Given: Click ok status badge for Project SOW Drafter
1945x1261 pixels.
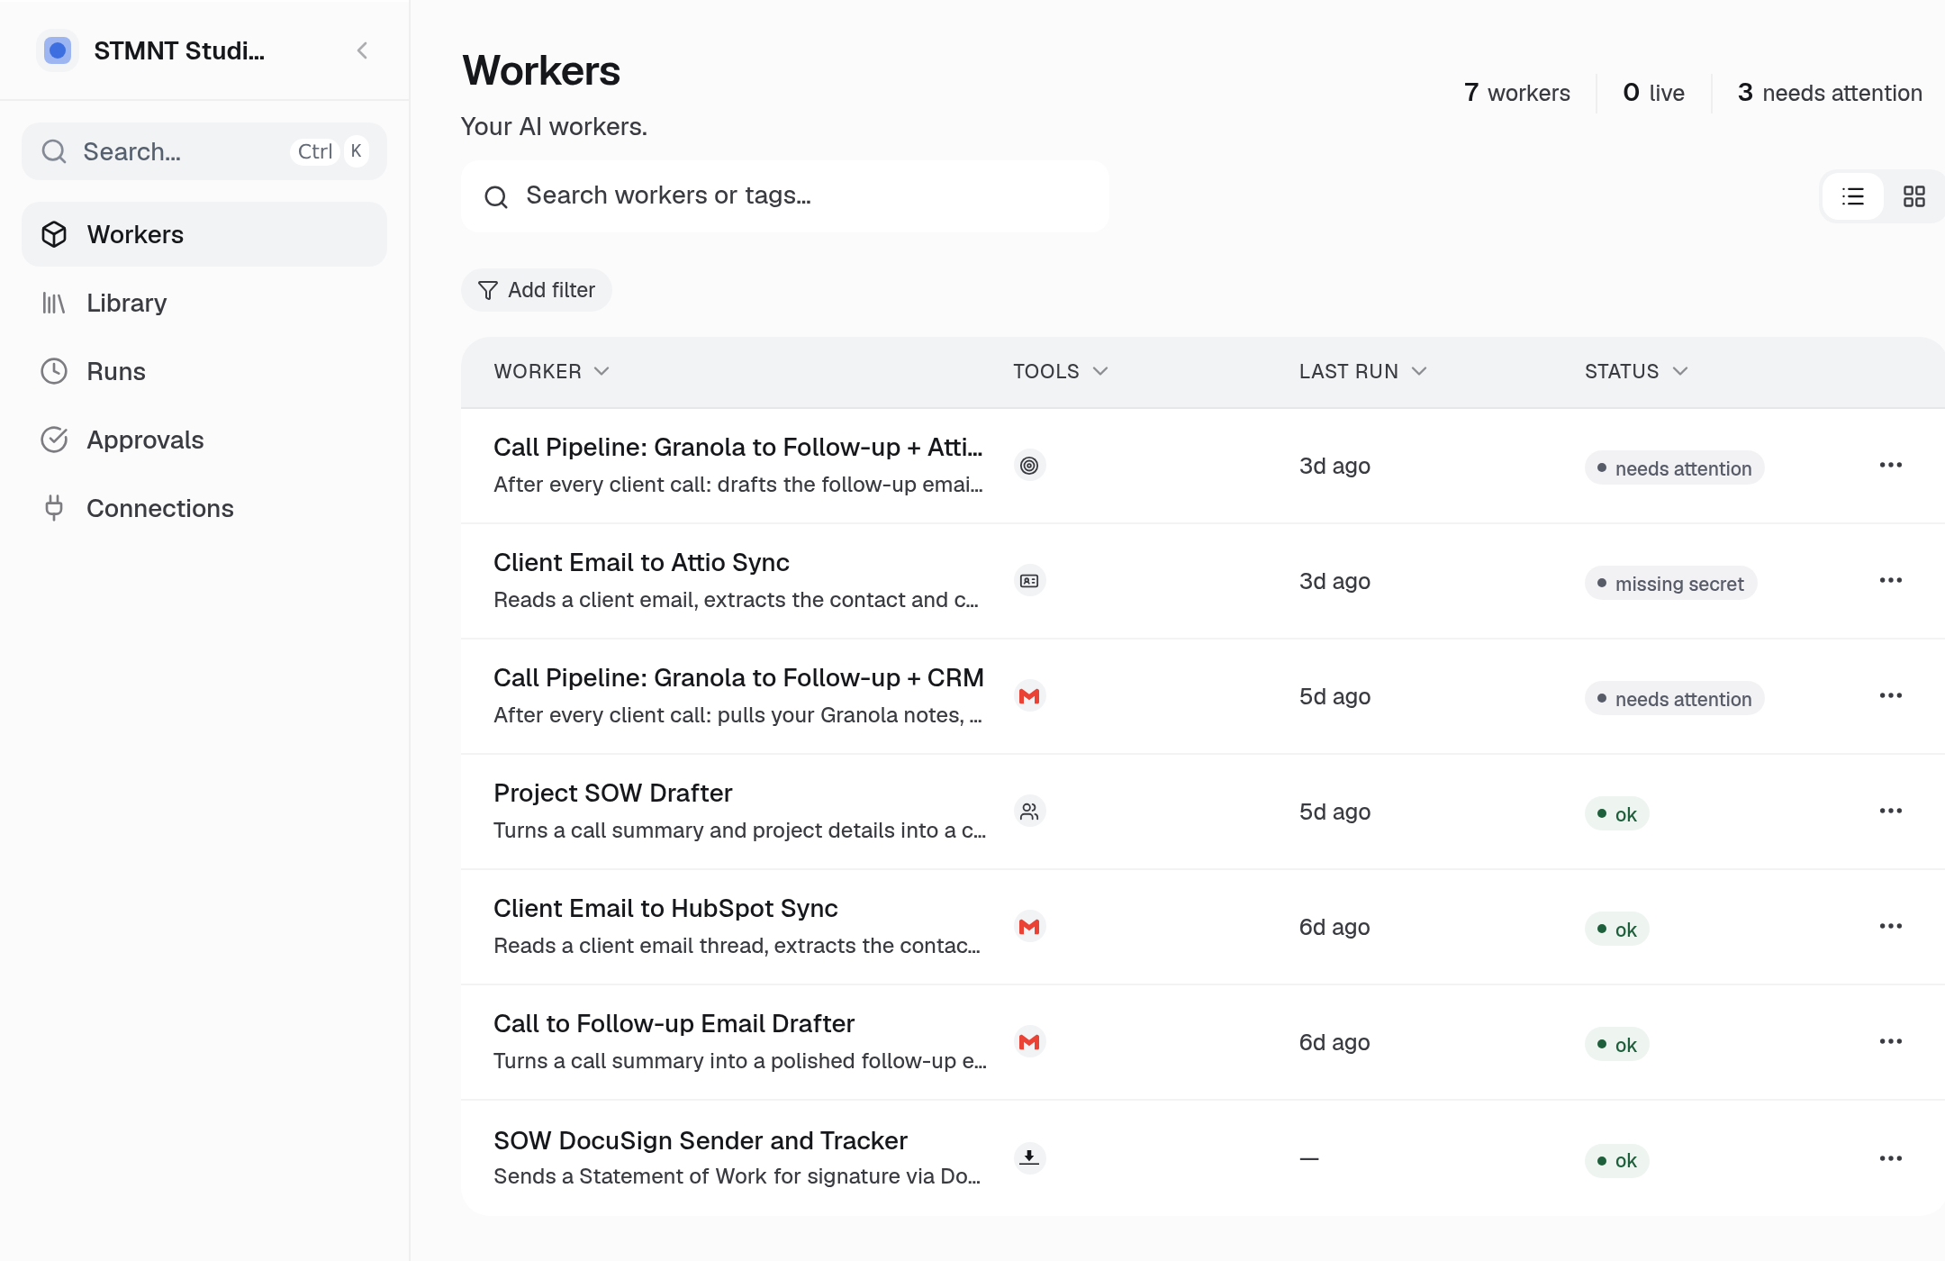Looking at the screenshot, I should pos(1617,814).
